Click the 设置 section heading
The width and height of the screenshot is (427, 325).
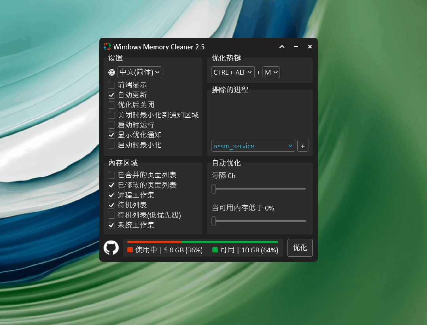coord(115,58)
